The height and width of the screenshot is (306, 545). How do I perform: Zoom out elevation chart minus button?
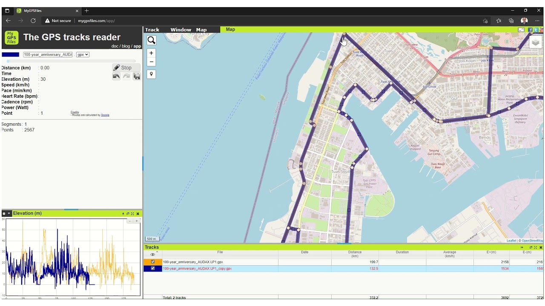pyautogui.click(x=130, y=221)
